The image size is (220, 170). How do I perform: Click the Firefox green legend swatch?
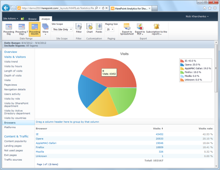tap(182, 72)
